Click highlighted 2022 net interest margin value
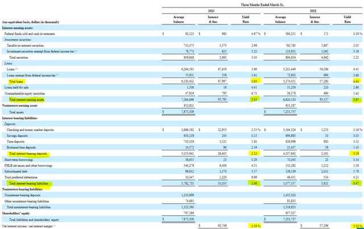 click(358, 226)
